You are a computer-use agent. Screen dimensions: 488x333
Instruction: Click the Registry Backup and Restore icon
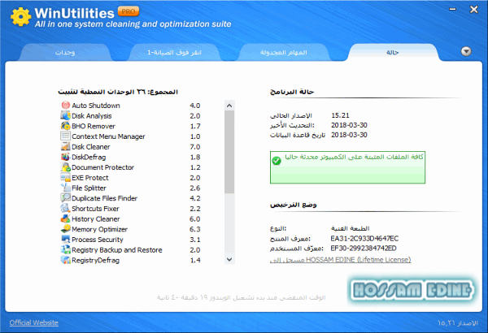point(65,249)
